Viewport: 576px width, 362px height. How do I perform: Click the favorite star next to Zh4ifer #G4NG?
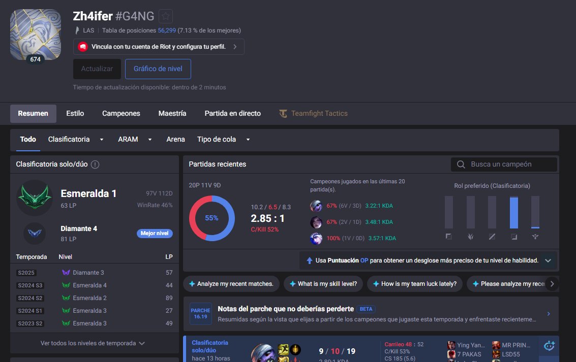pyautogui.click(x=166, y=16)
